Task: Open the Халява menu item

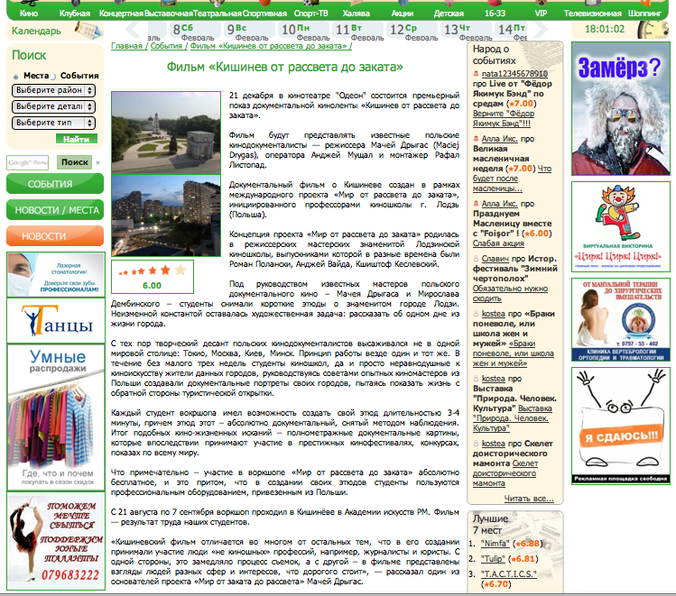Action: pos(357,14)
